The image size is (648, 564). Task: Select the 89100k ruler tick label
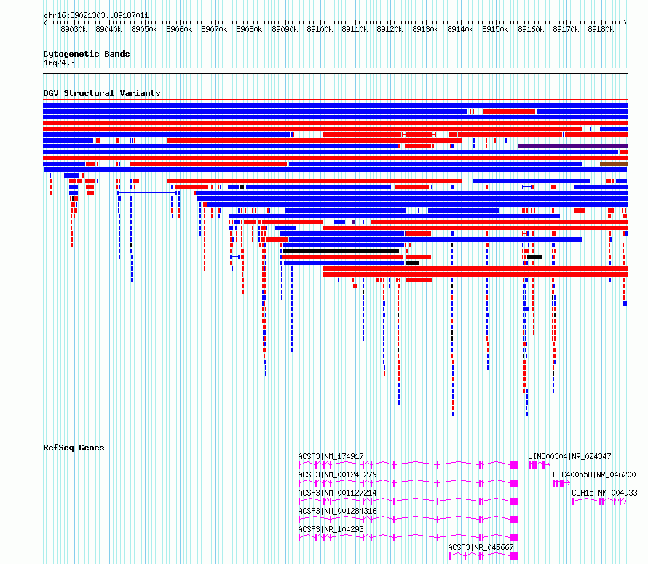(x=320, y=29)
